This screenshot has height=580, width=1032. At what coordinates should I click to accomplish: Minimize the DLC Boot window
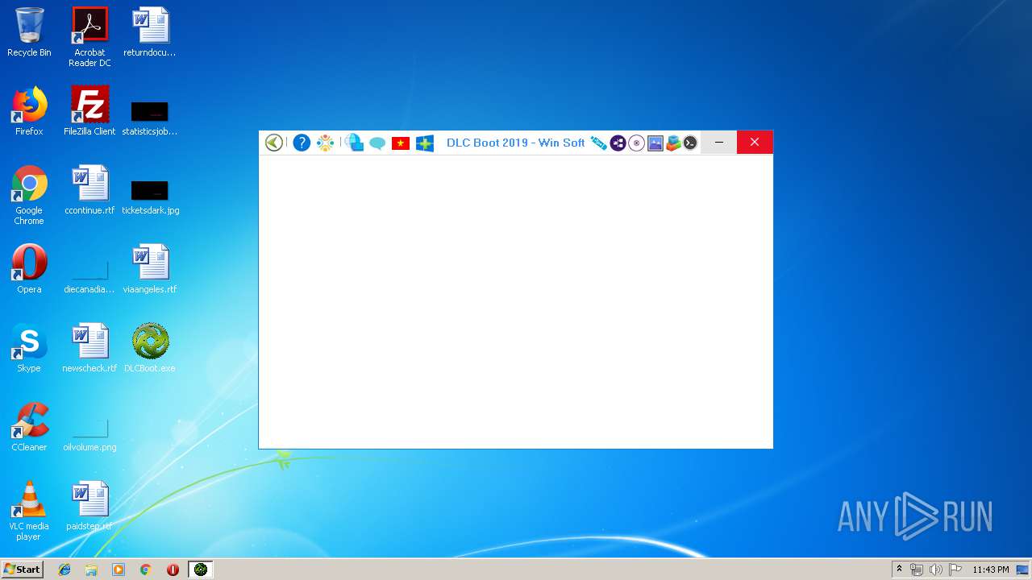(x=719, y=143)
